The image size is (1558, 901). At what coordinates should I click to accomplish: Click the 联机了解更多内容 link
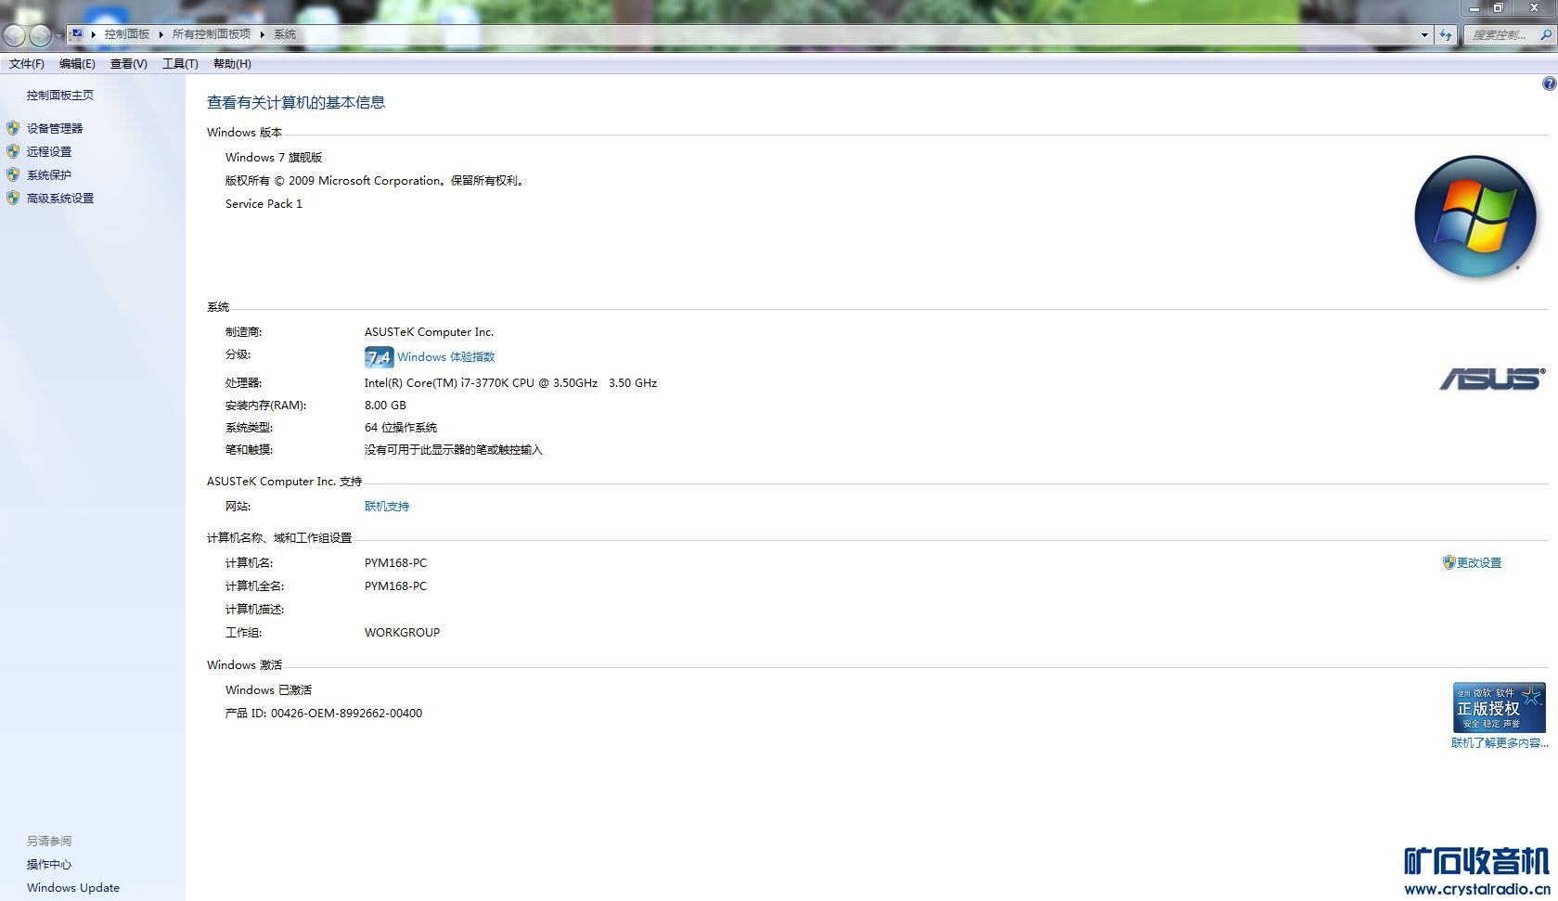click(x=1500, y=743)
